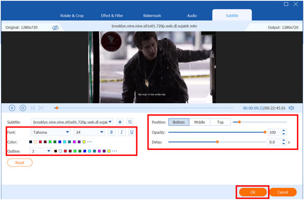Click the Opacity slider handle
304x200 pixels.
(x=265, y=132)
